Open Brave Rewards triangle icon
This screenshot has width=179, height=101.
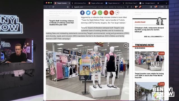coord(140,7)
